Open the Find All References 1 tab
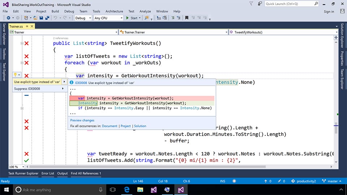 [x=86, y=173]
